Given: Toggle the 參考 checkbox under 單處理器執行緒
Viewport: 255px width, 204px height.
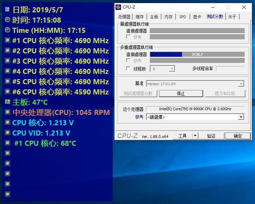Looking at the screenshot, I should click(x=128, y=37).
